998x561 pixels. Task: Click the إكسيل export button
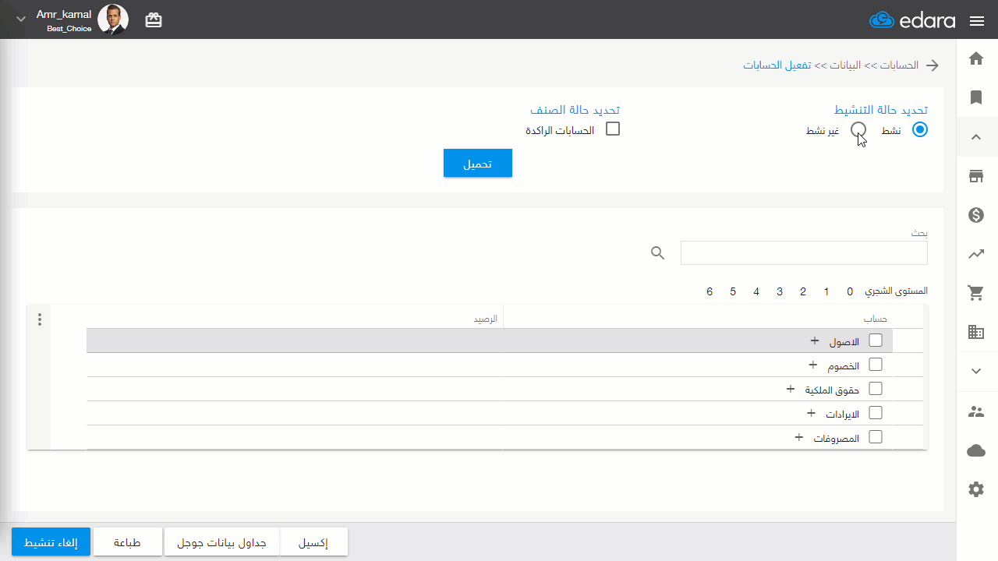pos(313,542)
